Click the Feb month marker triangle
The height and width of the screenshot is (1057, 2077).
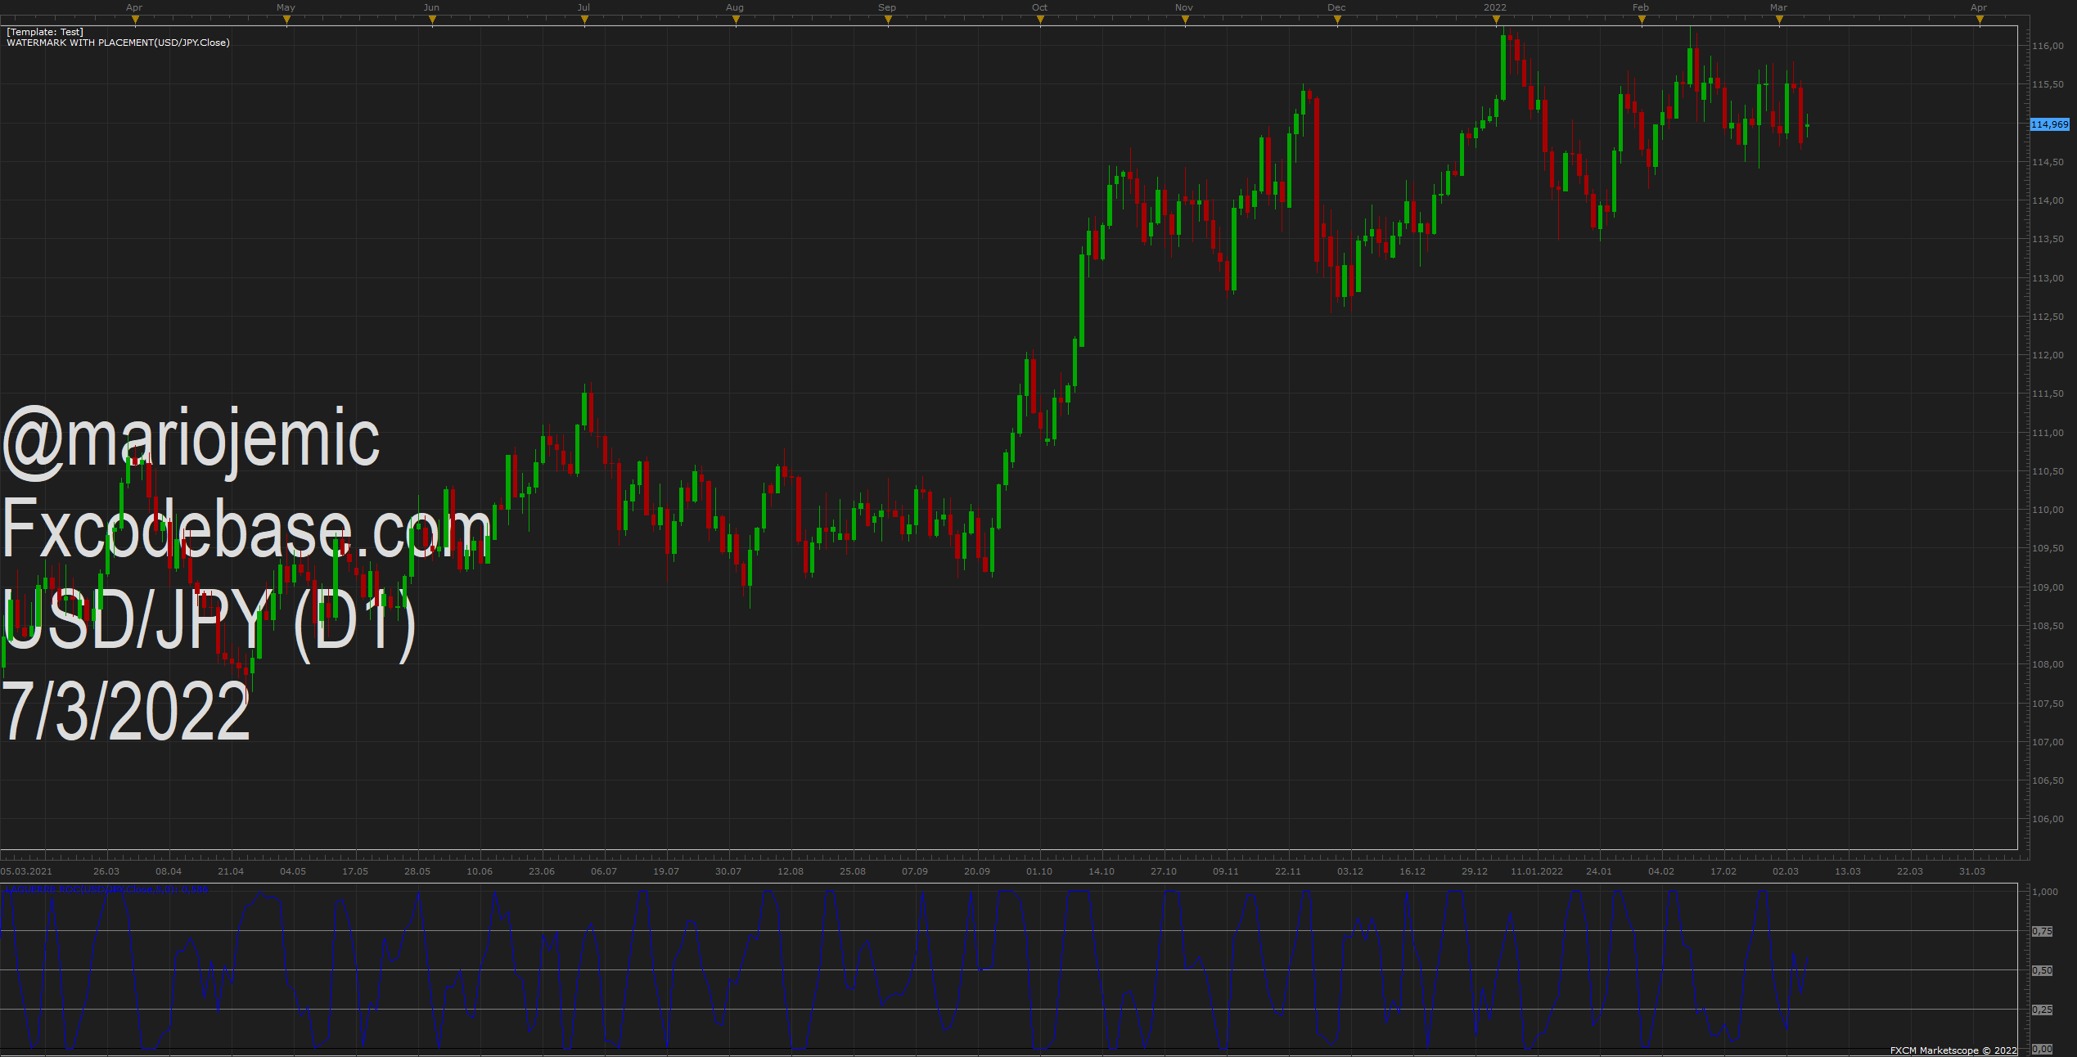(x=1642, y=20)
